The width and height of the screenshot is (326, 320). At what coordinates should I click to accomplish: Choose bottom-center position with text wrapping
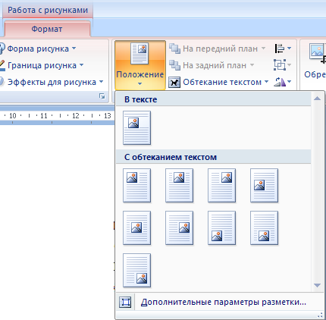tap(264, 228)
